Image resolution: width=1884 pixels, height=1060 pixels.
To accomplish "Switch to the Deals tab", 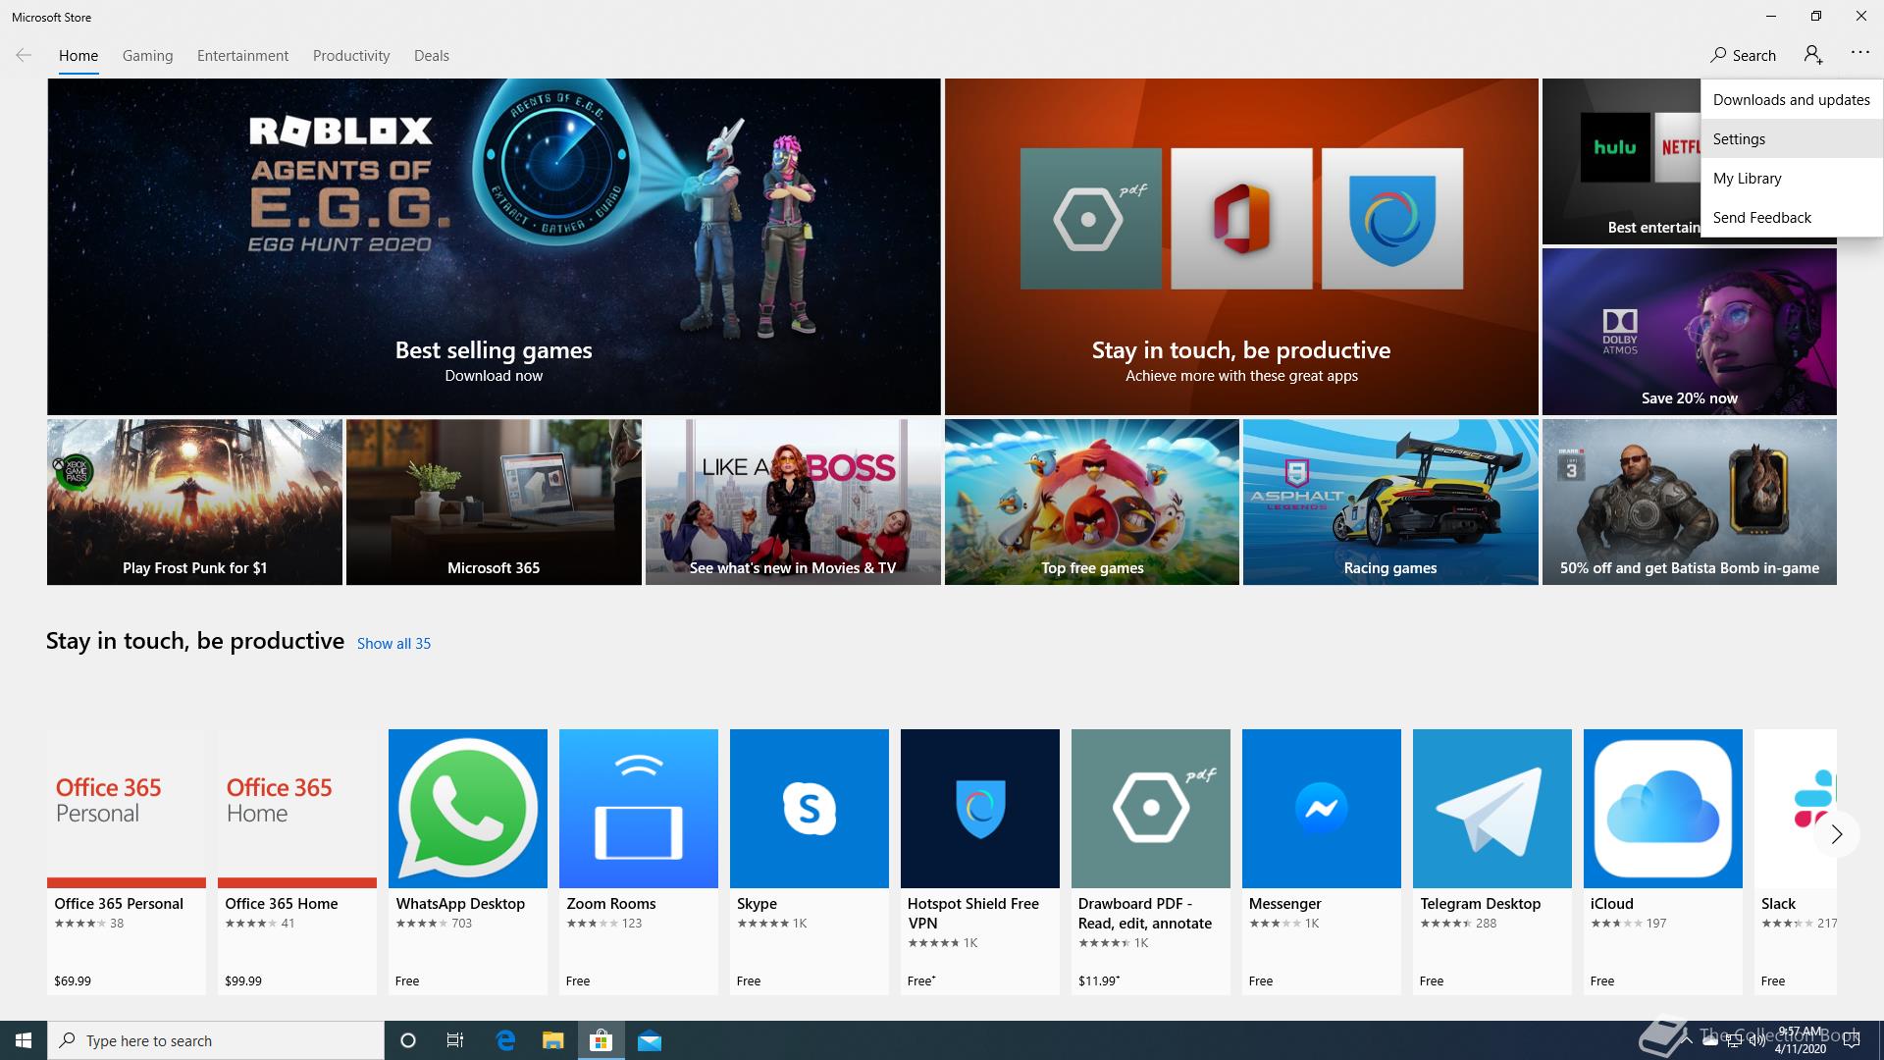I will tap(432, 55).
